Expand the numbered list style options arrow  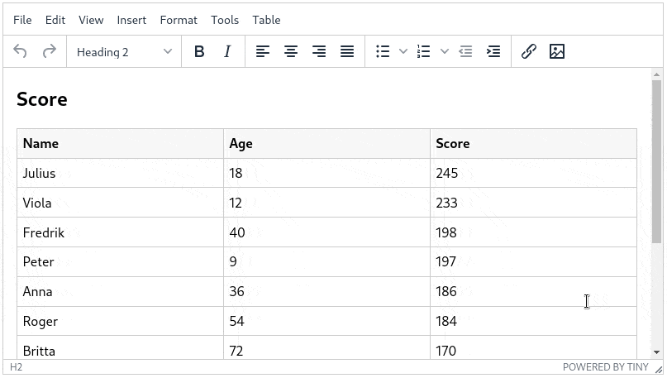[x=445, y=51]
